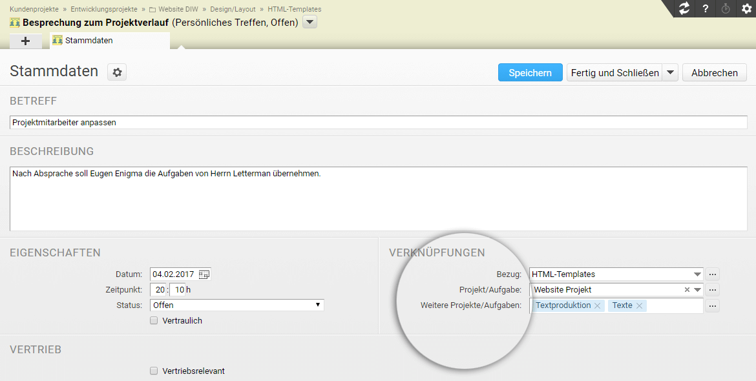Enable the Vertraulich checkbox
This screenshot has height=381, width=756.
point(154,320)
